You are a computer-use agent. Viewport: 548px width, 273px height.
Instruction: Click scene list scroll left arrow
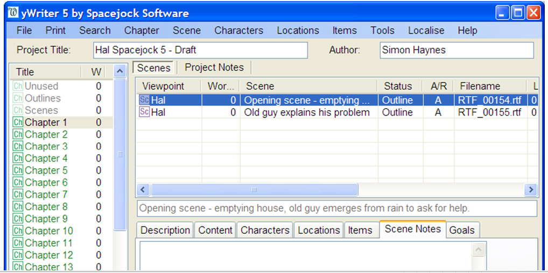point(143,190)
